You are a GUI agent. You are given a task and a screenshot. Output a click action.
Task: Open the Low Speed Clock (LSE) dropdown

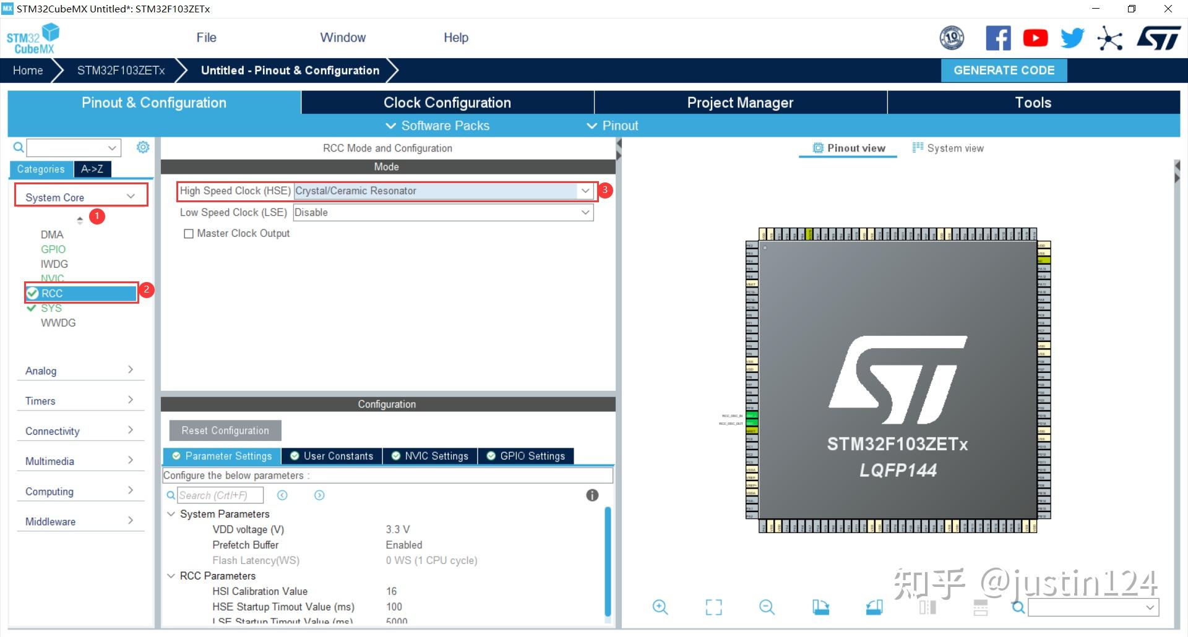(x=443, y=213)
